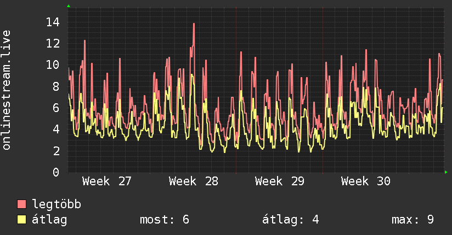Click the max: 9 statistic
Image resolution: width=452 pixels, height=235 pixels.
point(413,220)
